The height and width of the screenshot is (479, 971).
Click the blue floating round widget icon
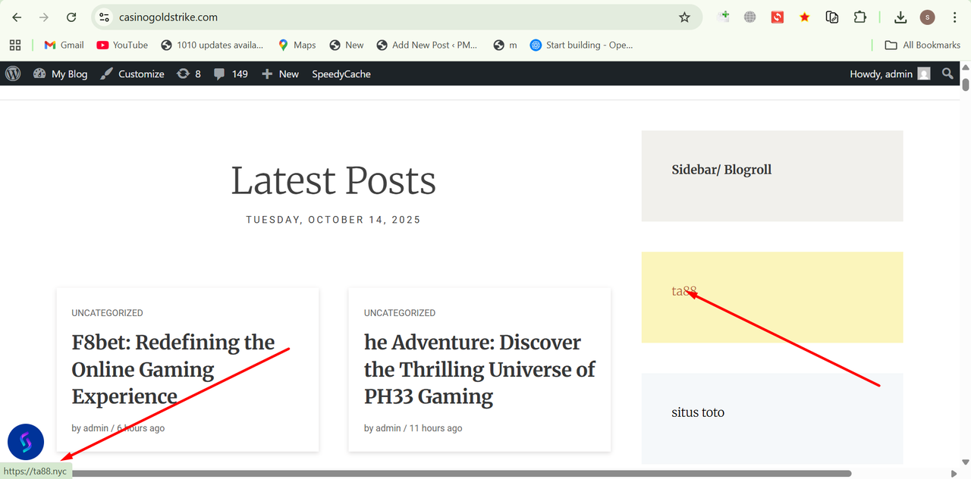(26, 442)
